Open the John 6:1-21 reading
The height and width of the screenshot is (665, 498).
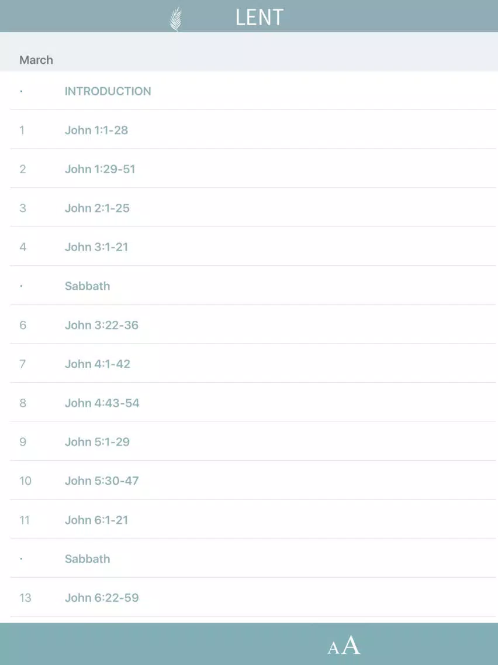coord(253,520)
